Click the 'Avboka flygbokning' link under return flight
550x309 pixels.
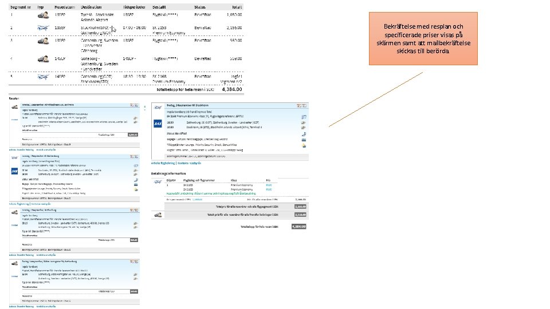coord(163,163)
